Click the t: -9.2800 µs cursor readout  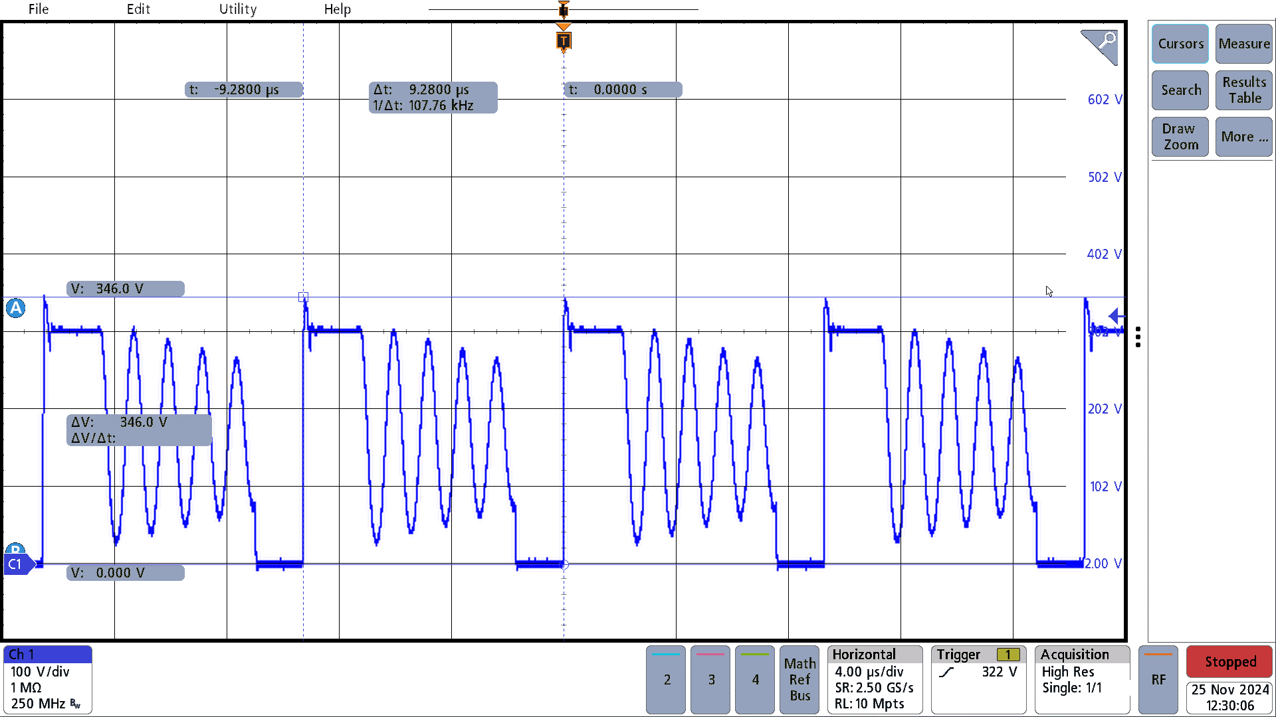(x=244, y=90)
